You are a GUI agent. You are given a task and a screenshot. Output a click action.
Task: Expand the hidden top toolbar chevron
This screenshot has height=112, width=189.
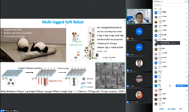pos(94,2)
